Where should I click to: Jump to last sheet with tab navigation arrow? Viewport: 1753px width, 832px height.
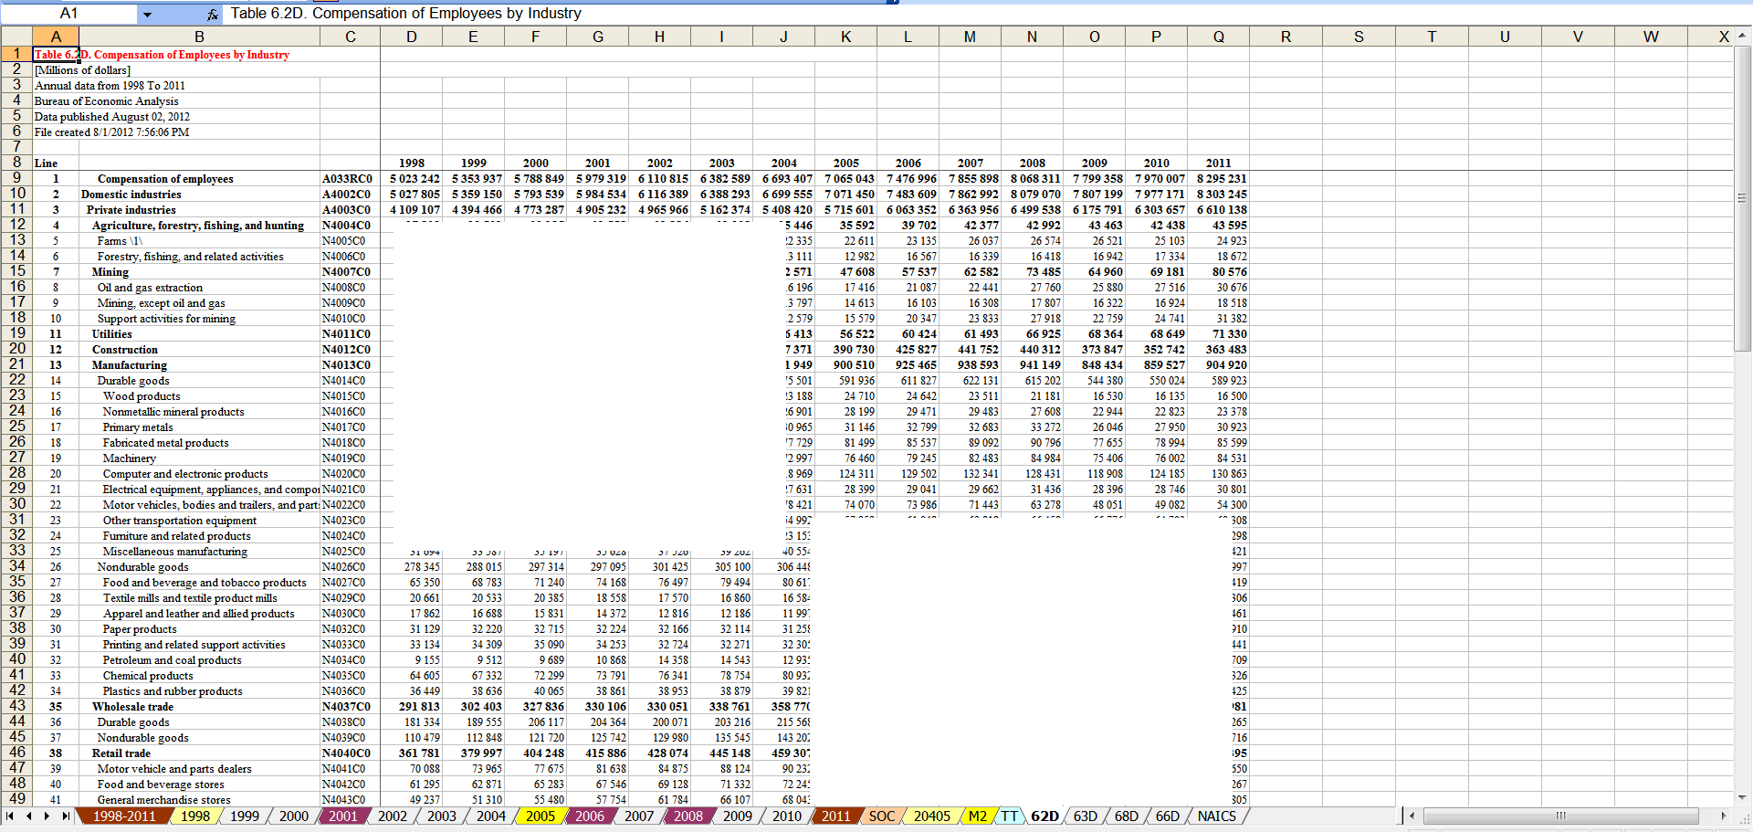click(x=66, y=816)
